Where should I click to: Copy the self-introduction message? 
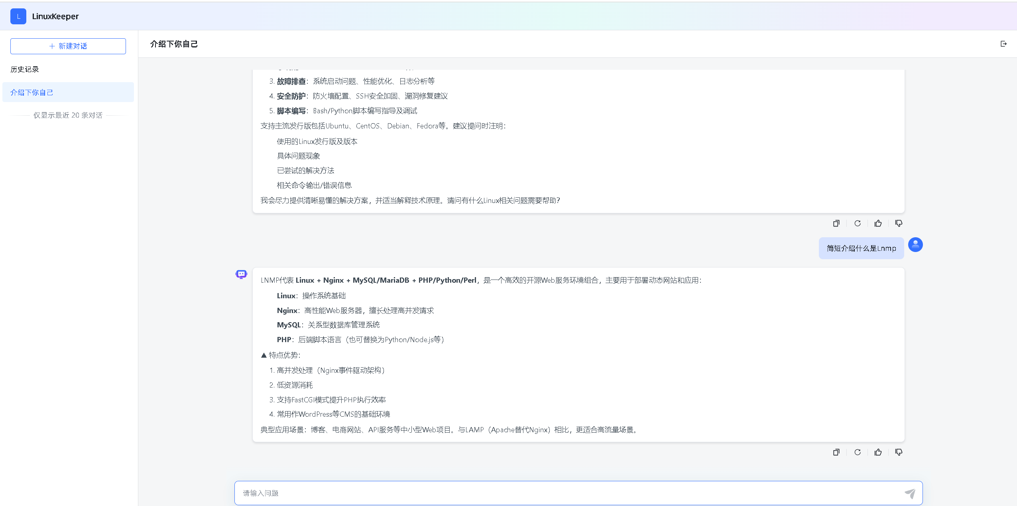tap(836, 223)
